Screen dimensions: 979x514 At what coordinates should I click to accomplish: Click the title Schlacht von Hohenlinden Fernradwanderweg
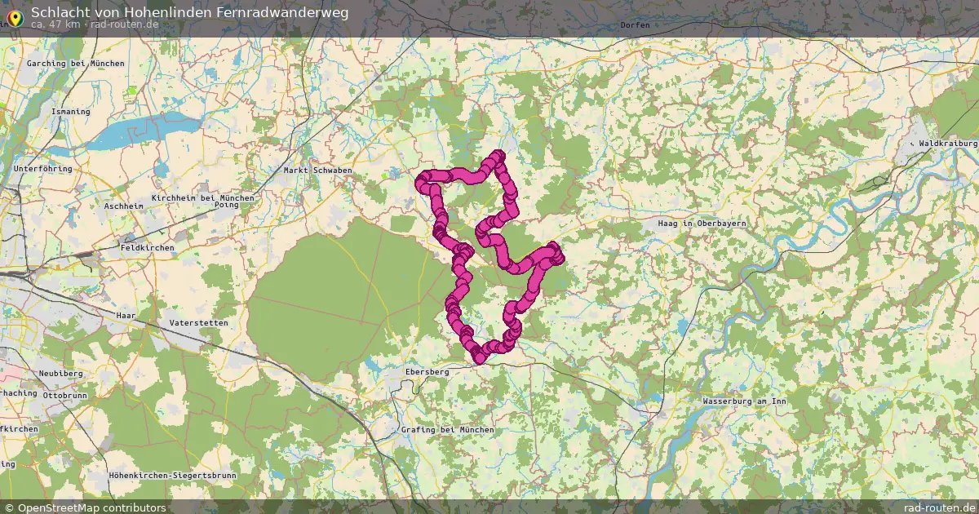tap(189, 11)
